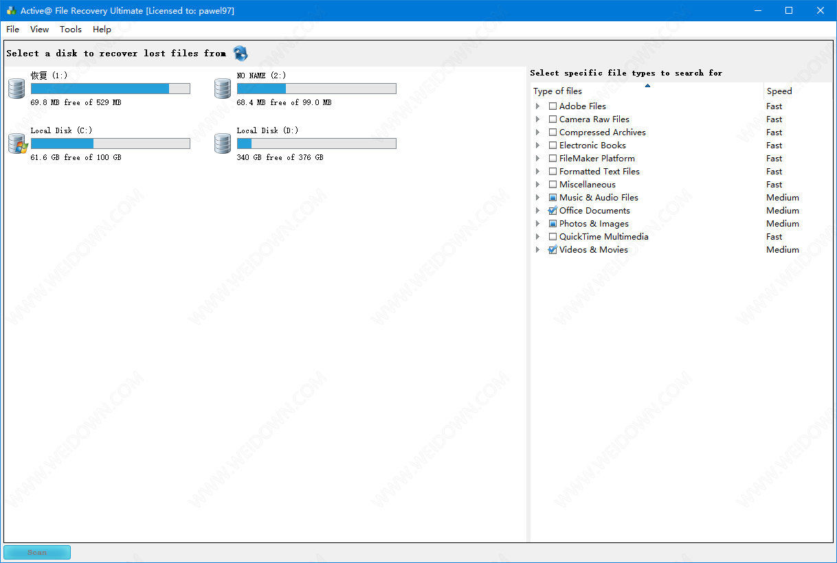
Task: Open the Help menu
Action: [102, 30]
